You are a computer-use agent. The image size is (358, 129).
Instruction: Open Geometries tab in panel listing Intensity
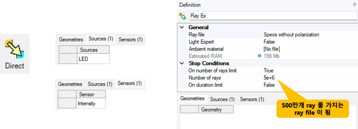(70, 84)
